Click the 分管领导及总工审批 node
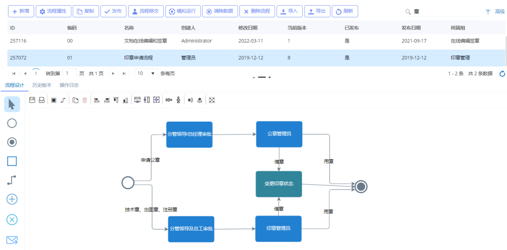The height and width of the screenshot is (250, 507). 191,229
